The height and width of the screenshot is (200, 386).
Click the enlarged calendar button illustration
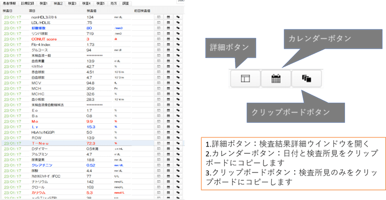tap(276, 79)
